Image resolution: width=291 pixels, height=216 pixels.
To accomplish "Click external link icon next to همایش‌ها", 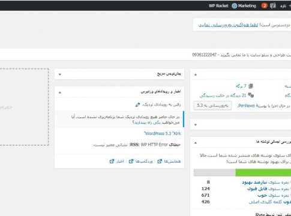I will pyautogui.click(x=160, y=161).
